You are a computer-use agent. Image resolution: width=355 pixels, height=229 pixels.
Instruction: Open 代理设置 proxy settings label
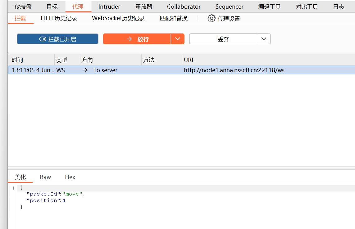pyautogui.click(x=229, y=19)
